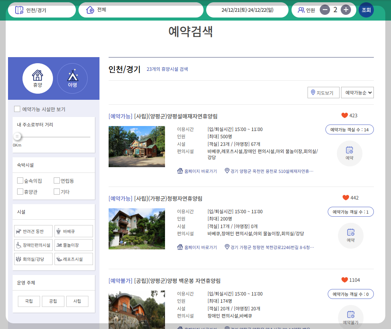Screen dimensions: 391x329
Task: Check the 숲속의집 lodging option
Action: click(x=20, y=180)
